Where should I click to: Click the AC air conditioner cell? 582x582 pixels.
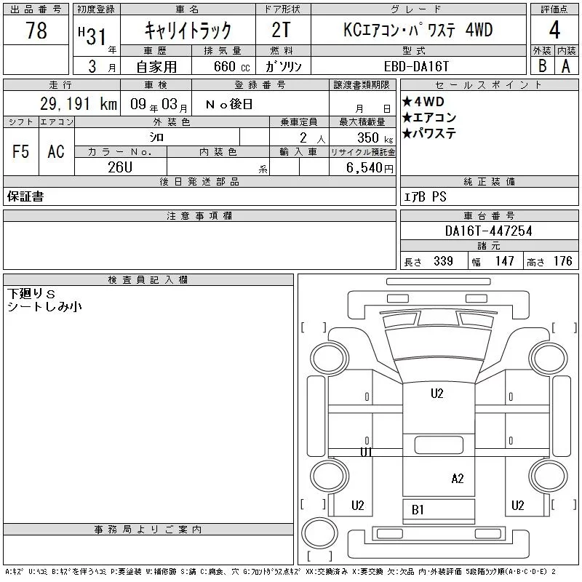point(57,151)
